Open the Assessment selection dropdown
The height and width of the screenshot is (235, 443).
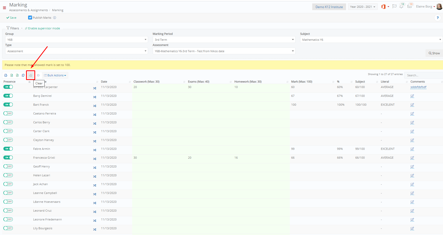(x=224, y=51)
